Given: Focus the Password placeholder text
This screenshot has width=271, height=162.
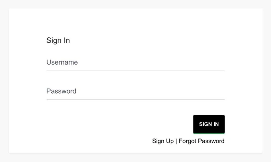Looking at the screenshot, I should 61,91.
